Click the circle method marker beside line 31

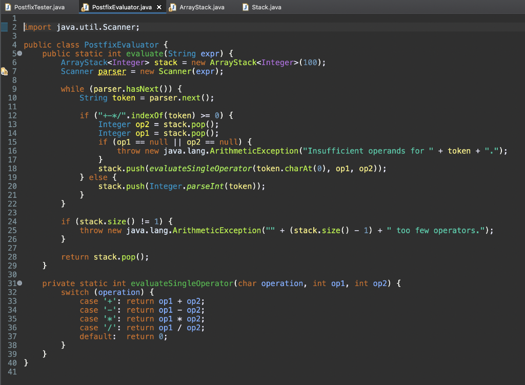coord(19,283)
